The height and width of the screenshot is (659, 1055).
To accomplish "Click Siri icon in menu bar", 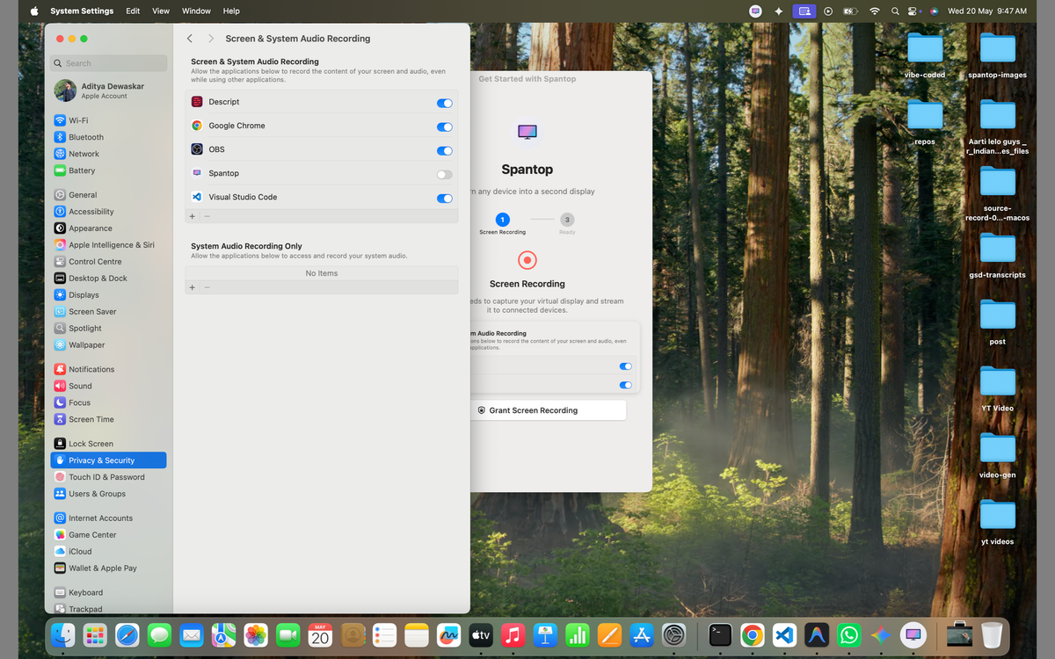I will [x=934, y=11].
